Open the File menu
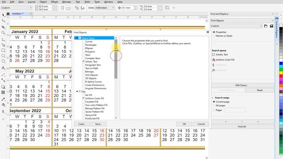Screen dimensions: 283x159 click(4, 2)
